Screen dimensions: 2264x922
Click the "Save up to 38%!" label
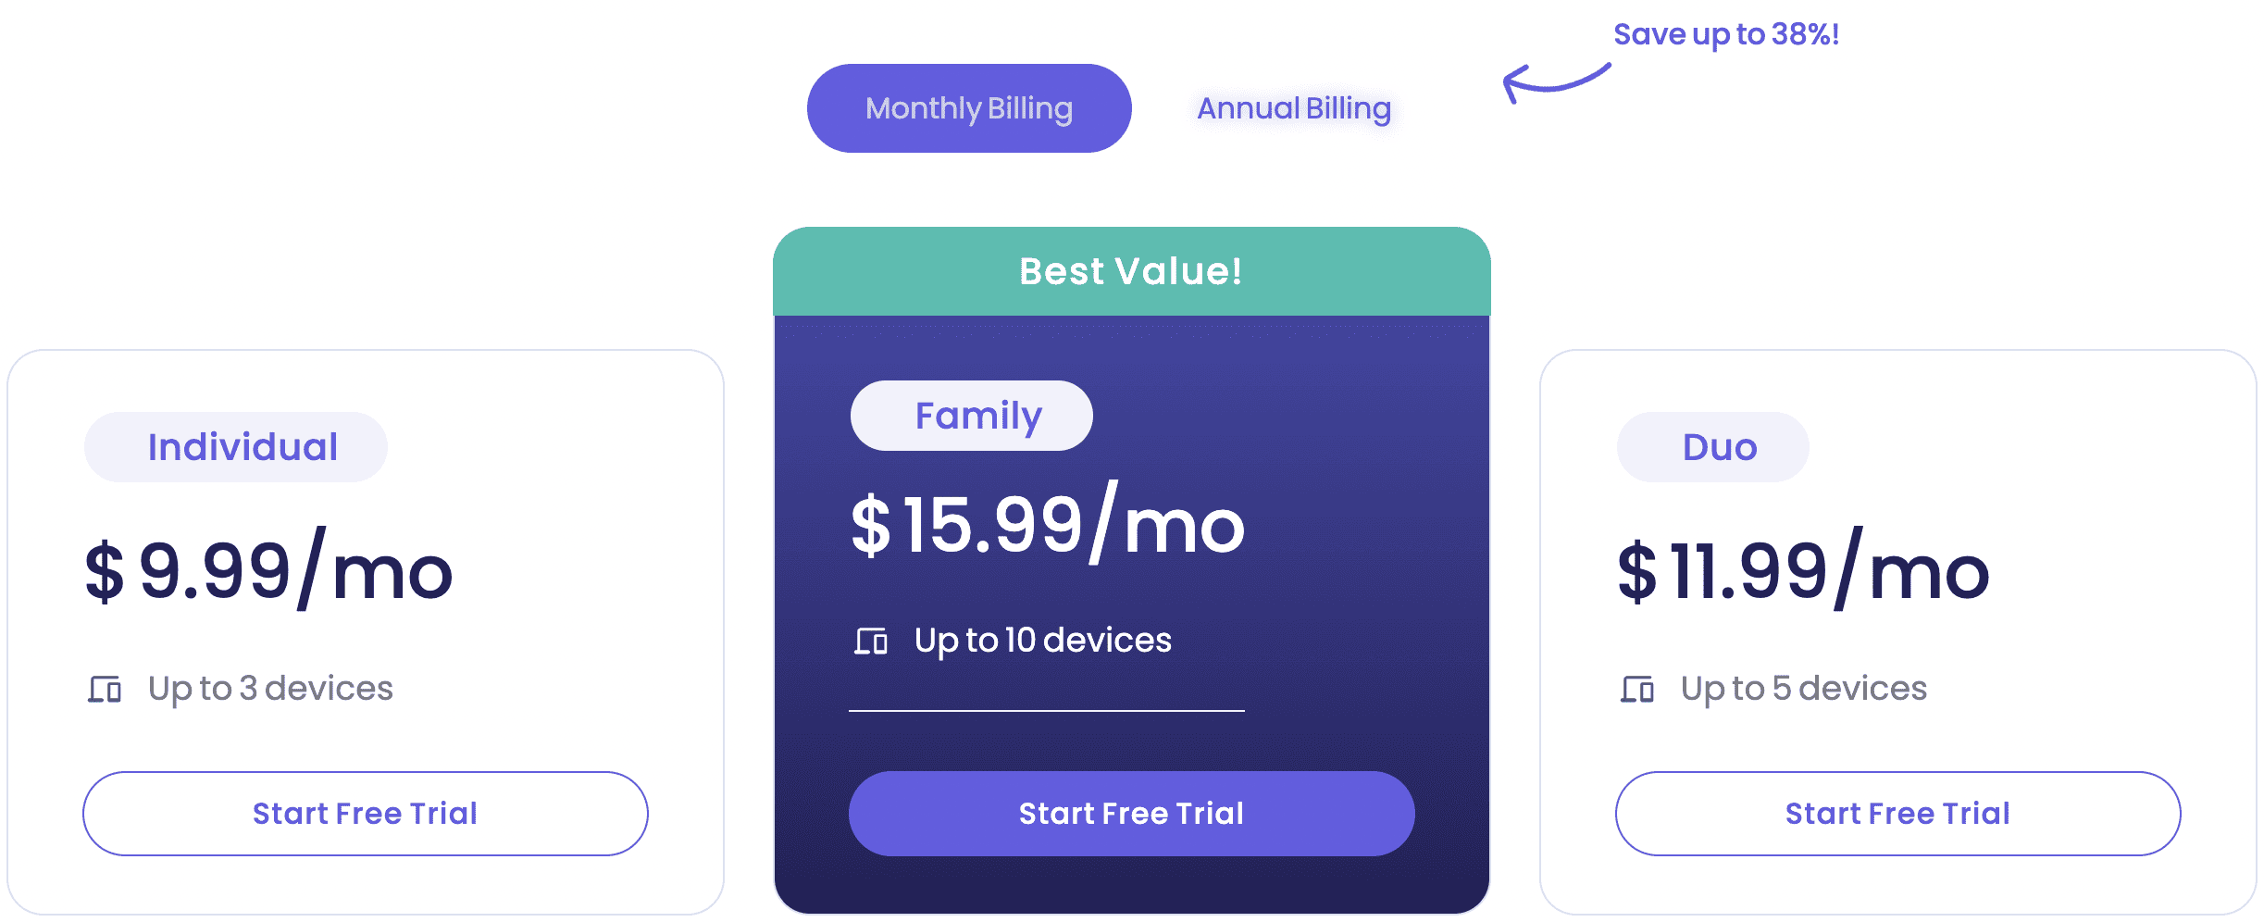point(1725,34)
